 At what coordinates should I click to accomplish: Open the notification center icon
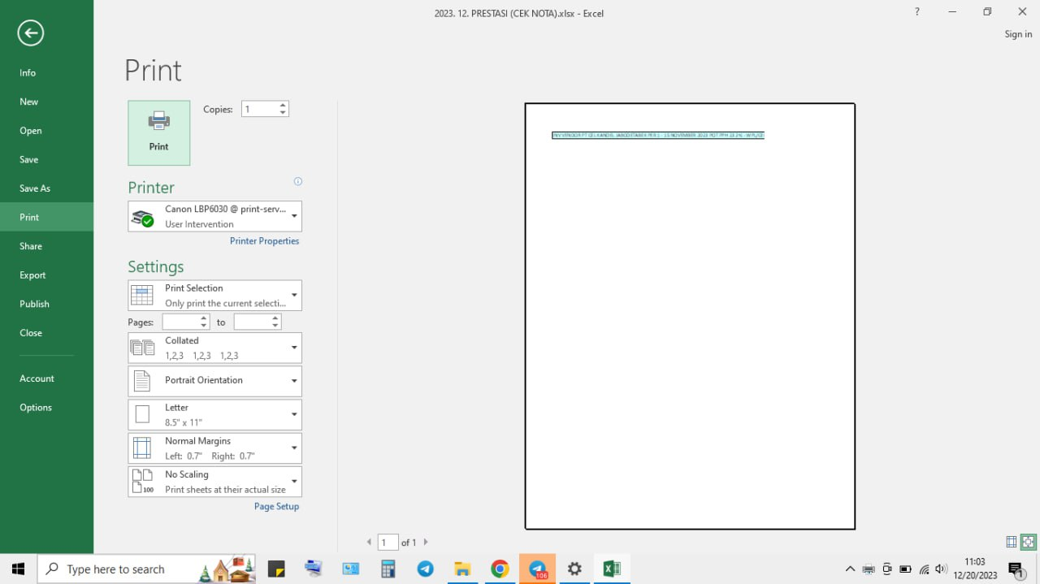[x=1016, y=569]
